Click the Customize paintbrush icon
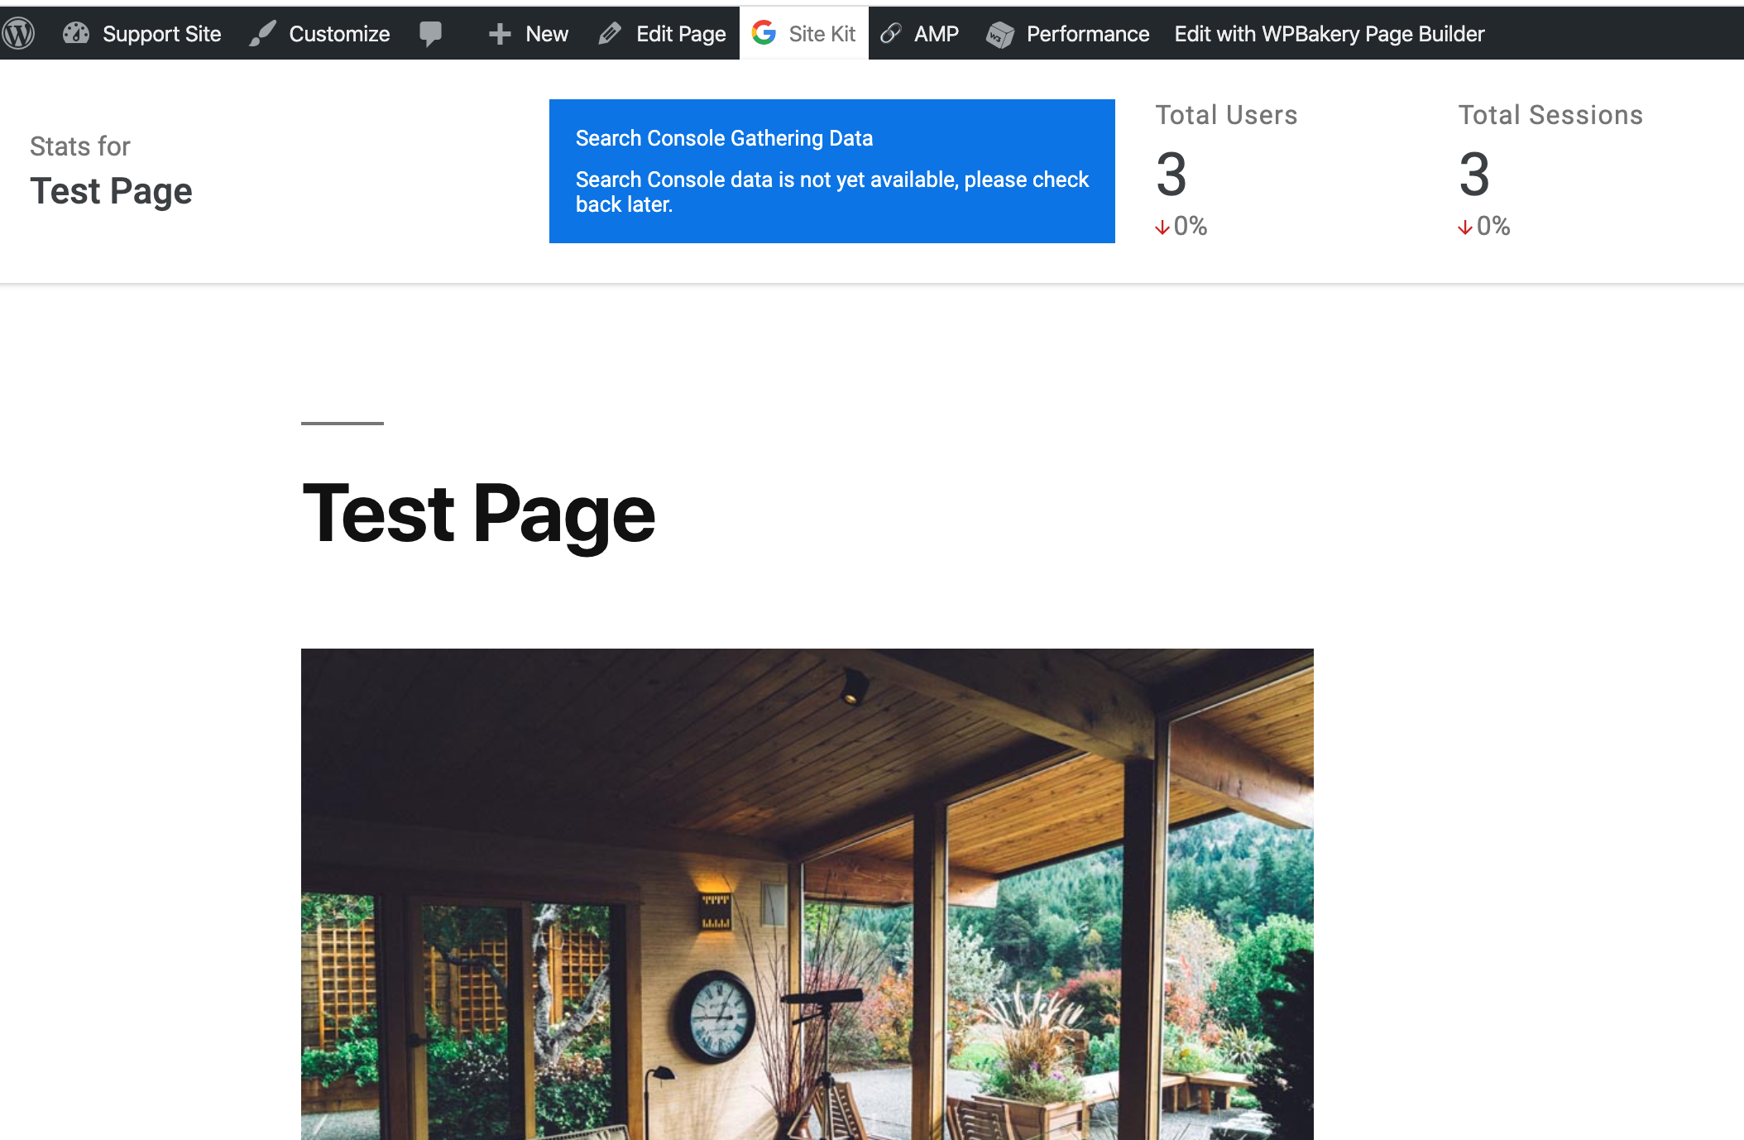The height and width of the screenshot is (1140, 1744). (263, 34)
